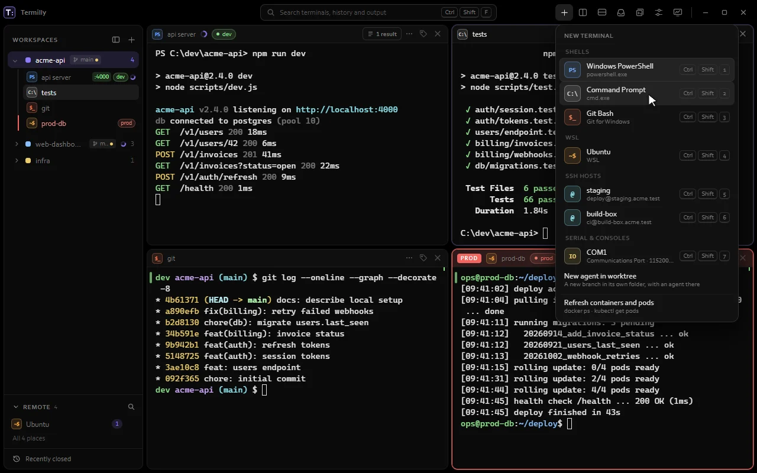Click 'GET /health 200 1ms' log line

point(204,188)
